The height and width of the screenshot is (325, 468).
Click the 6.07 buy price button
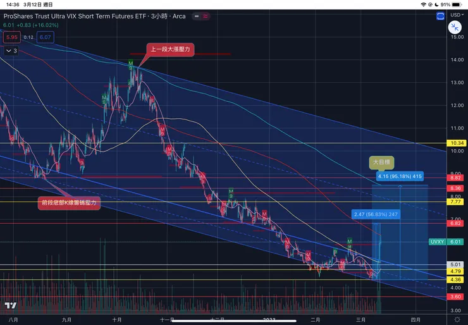click(46, 37)
